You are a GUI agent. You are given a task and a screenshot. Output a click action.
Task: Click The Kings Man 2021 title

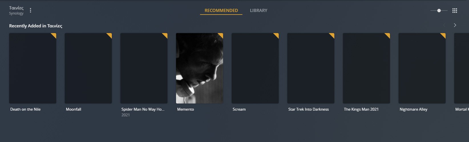coord(361,109)
